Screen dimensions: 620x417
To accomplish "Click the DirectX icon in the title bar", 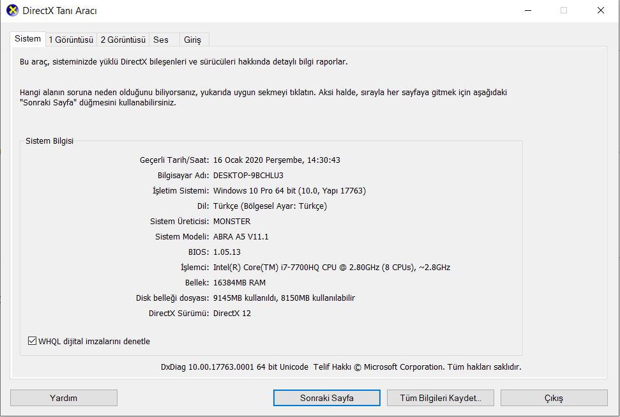I will [x=12, y=10].
